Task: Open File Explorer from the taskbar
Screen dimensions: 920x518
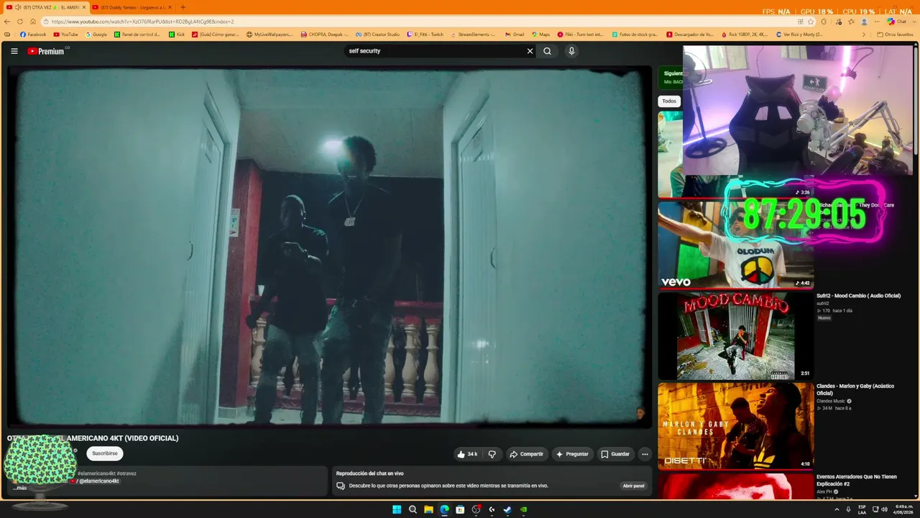Action: click(428, 509)
